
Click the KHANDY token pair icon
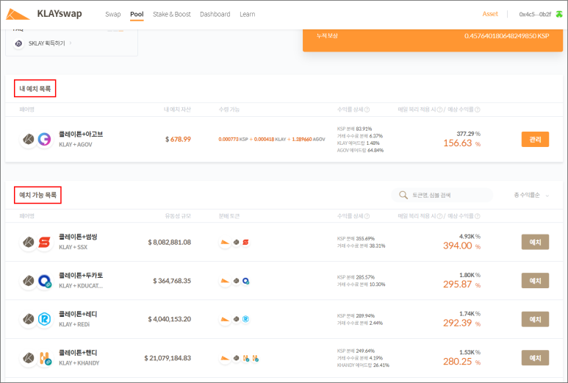point(45,358)
